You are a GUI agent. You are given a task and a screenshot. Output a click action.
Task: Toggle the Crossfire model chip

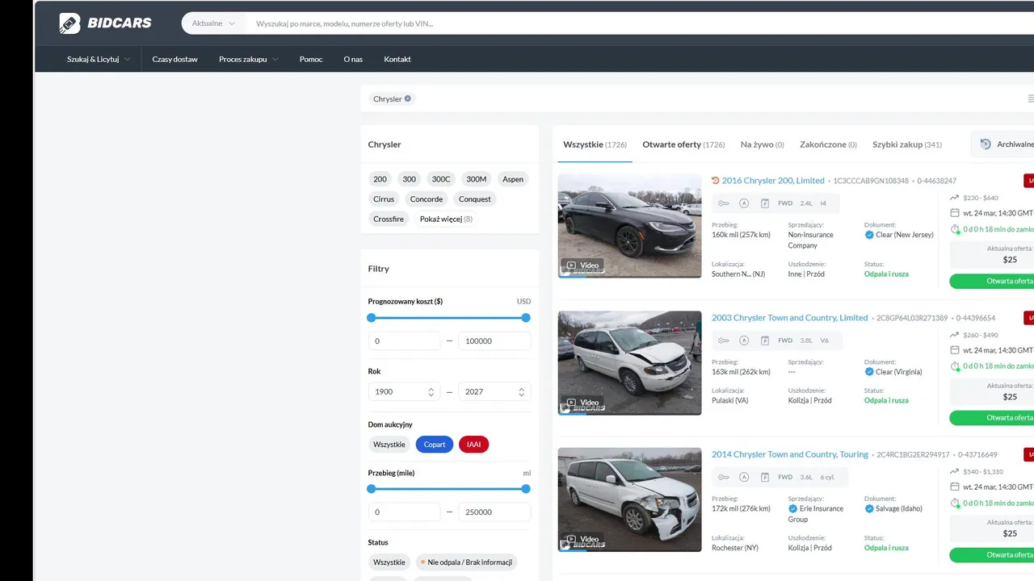[x=389, y=219]
